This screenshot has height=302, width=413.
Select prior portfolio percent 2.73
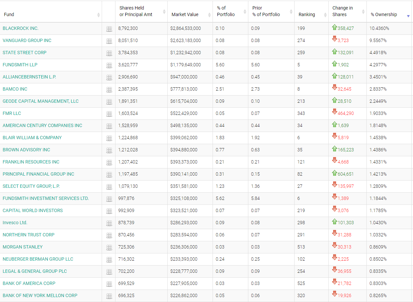click(x=255, y=89)
